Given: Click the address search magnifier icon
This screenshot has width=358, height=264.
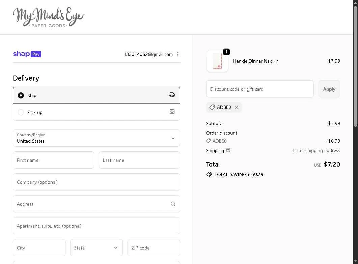Looking at the screenshot, I should [173, 204].
